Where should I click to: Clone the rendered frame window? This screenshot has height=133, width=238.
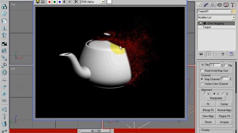pos(43,2)
